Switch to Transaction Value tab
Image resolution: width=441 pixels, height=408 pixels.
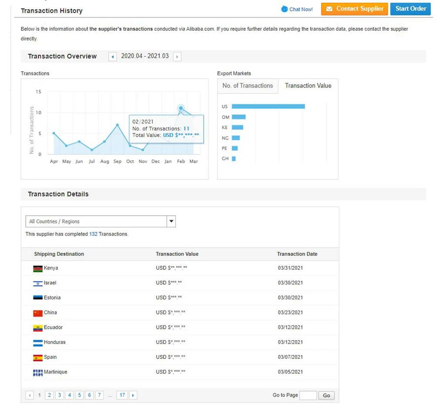(x=308, y=86)
